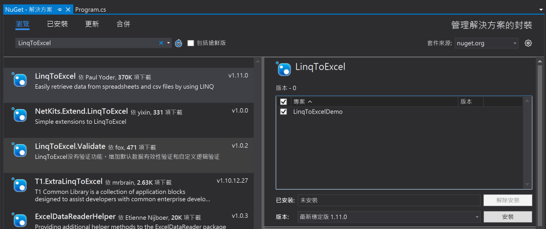Uncheck the LinqToExcelDemo project checkbox
The image size is (546, 229).
283,112
